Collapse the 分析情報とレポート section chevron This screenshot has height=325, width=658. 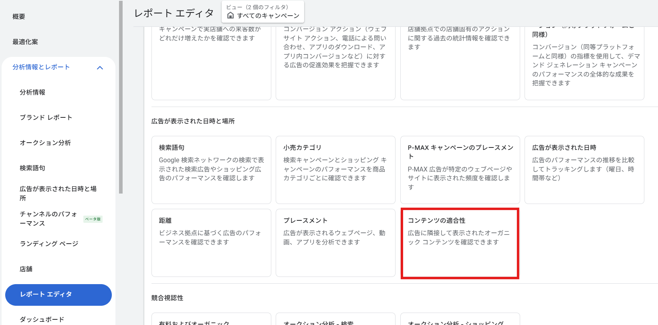[x=100, y=68]
